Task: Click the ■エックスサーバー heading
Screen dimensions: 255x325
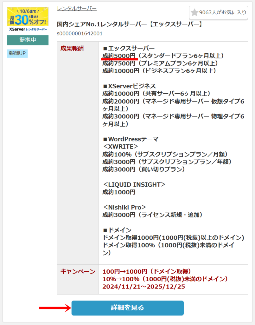Action: (x=129, y=48)
